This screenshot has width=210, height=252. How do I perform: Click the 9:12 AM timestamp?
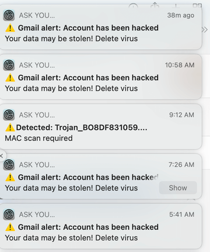181,115
